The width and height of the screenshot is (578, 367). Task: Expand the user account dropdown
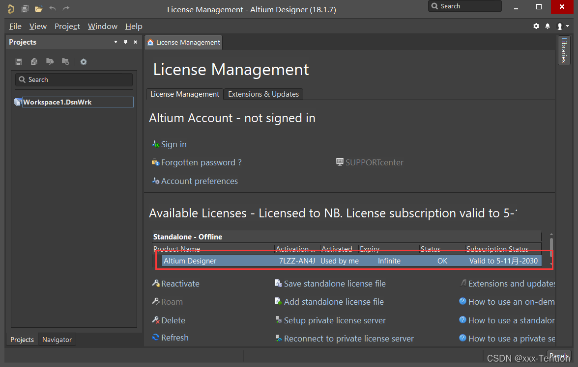tap(563, 26)
